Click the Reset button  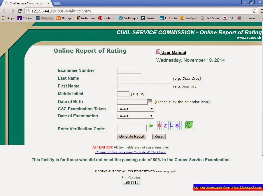(159, 137)
